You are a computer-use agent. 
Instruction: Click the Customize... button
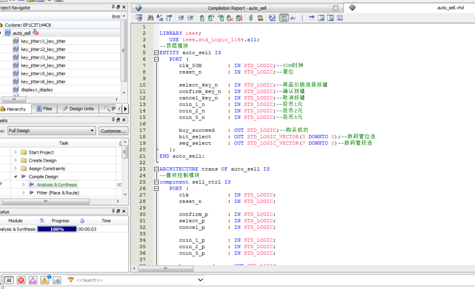click(x=113, y=131)
